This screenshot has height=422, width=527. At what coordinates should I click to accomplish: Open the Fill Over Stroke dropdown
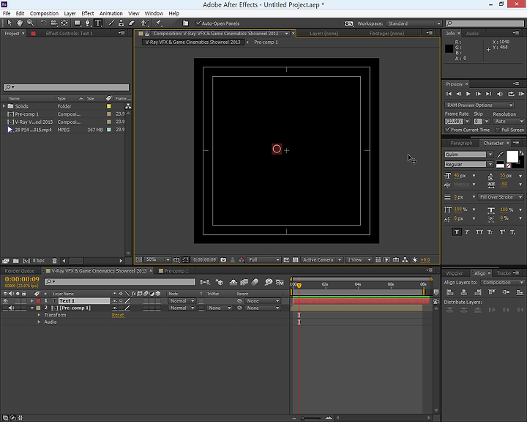501,197
